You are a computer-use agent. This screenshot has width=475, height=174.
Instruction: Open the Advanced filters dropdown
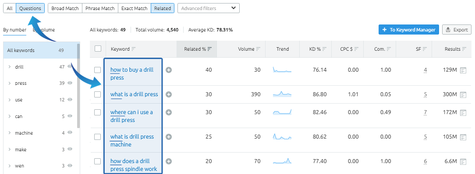click(x=209, y=8)
